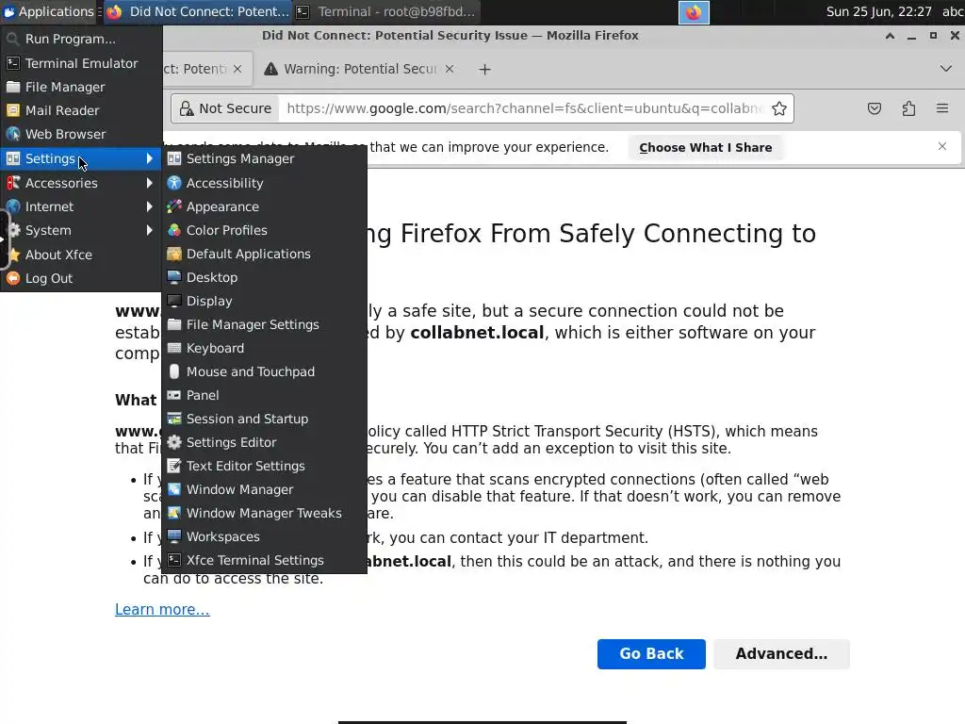This screenshot has height=724, width=965.
Task: Open Save to Pocket icon
Action: [874, 108]
